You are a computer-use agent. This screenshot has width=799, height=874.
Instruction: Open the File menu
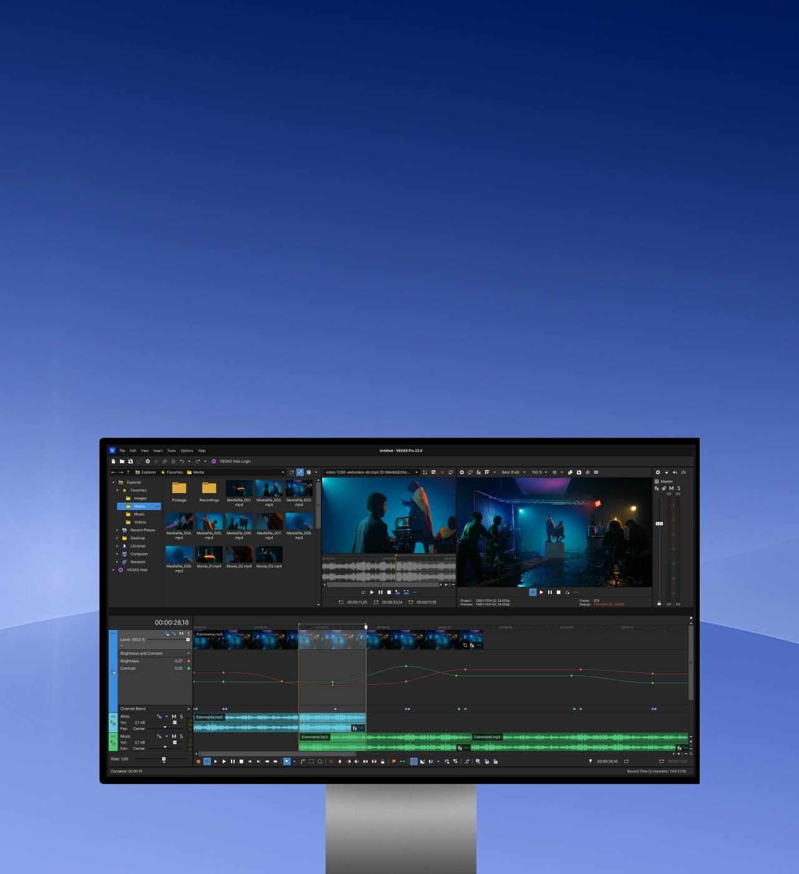122,451
